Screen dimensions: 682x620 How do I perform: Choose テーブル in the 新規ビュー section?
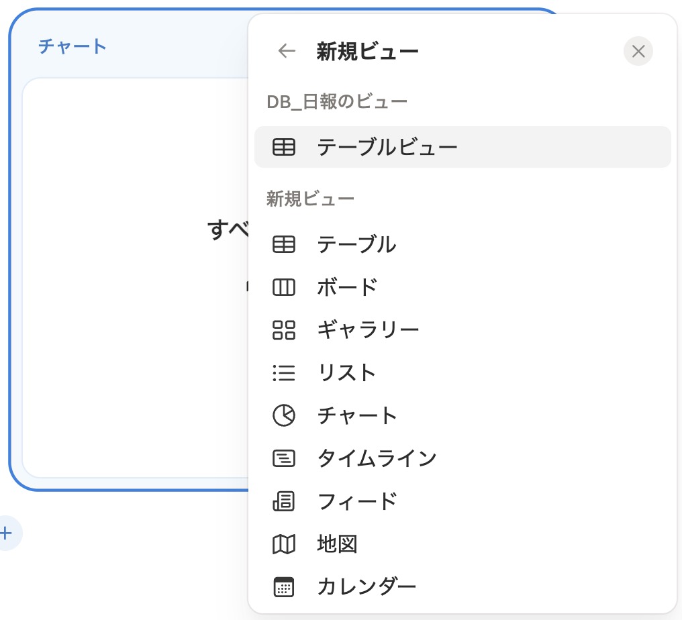[x=356, y=245]
